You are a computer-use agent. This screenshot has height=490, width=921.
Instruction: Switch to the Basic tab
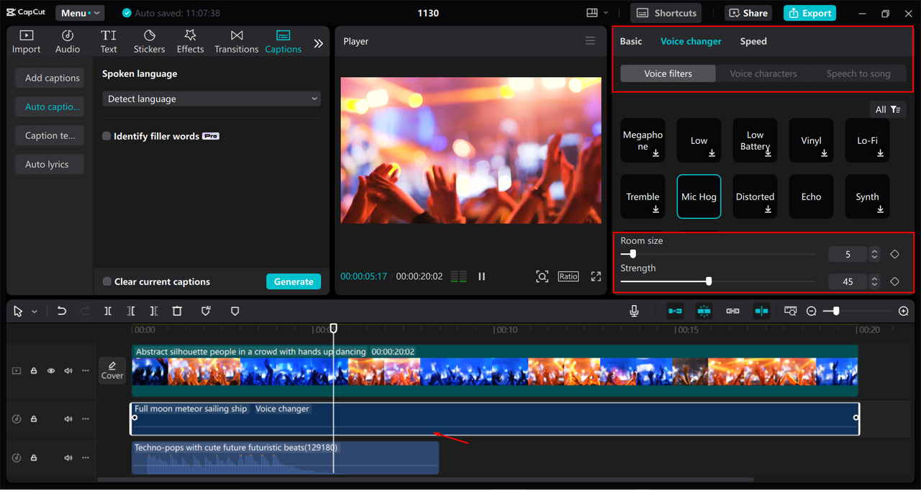[631, 41]
